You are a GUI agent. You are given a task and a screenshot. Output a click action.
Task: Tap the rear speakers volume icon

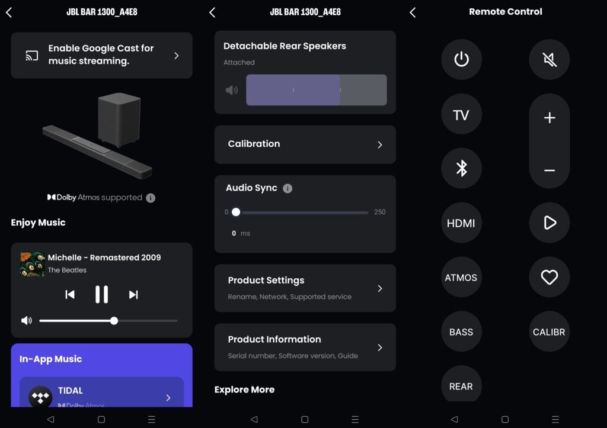[232, 90]
